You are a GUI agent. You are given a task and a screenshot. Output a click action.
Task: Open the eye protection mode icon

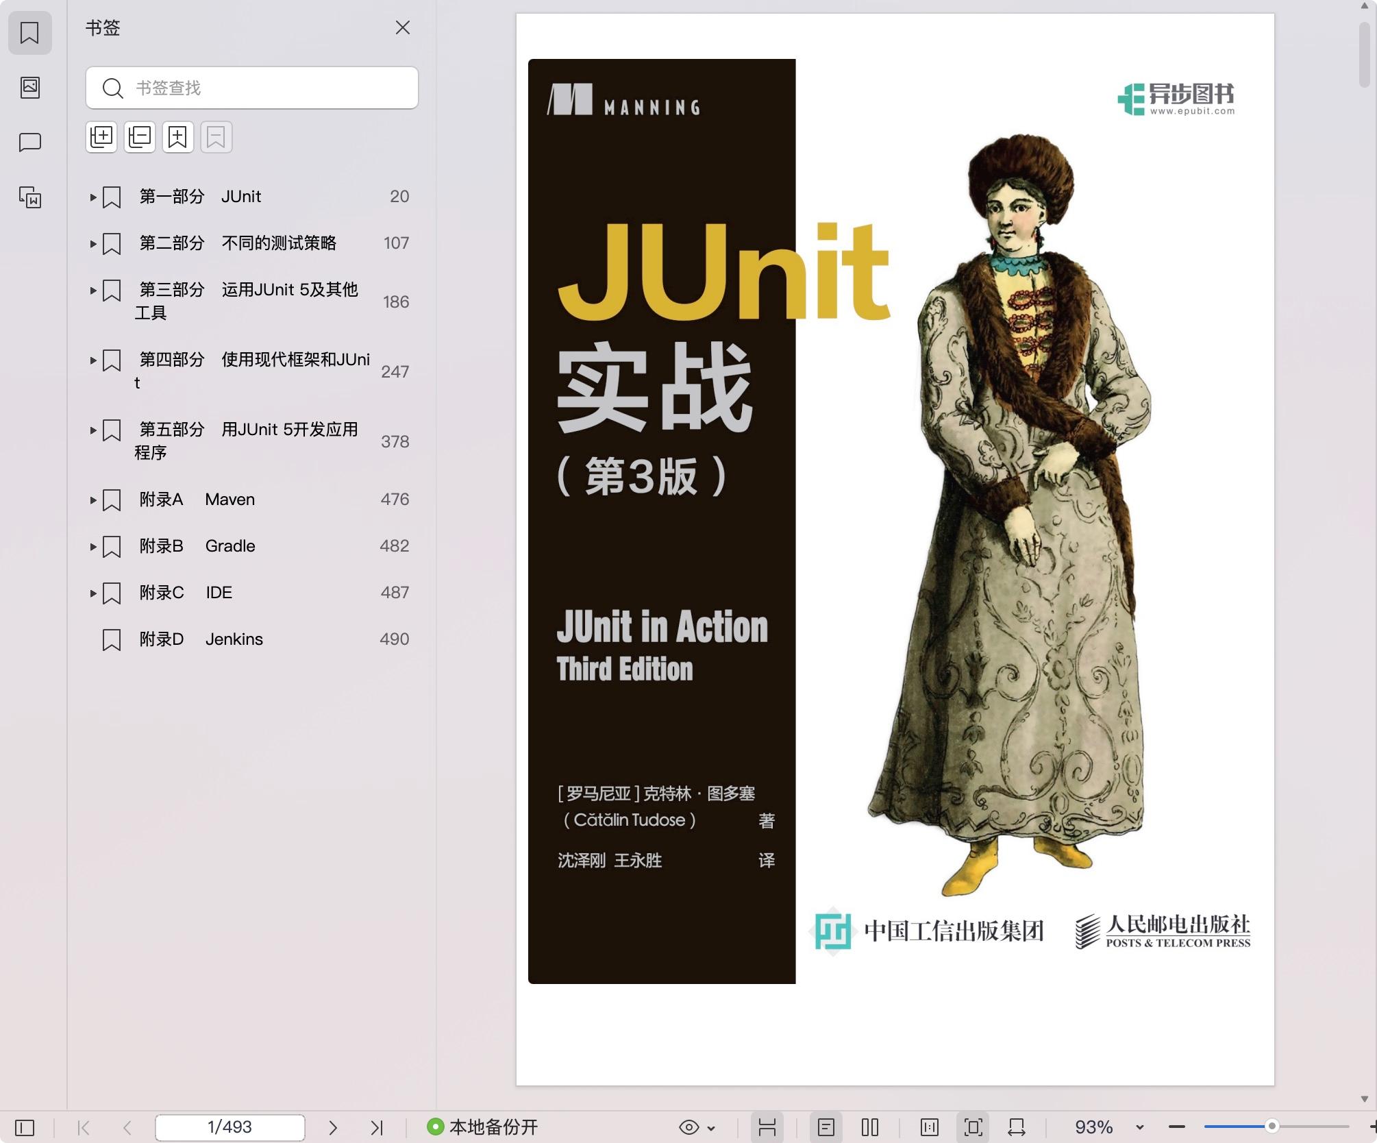click(x=689, y=1127)
